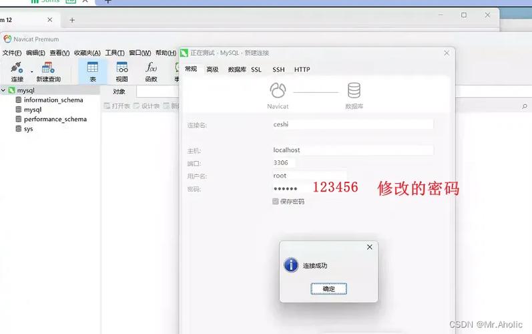The image size is (532, 334).
Task: Open the connection dropdown arrow beside 连接
Action: pyautogui.click(x=31, y=71)
